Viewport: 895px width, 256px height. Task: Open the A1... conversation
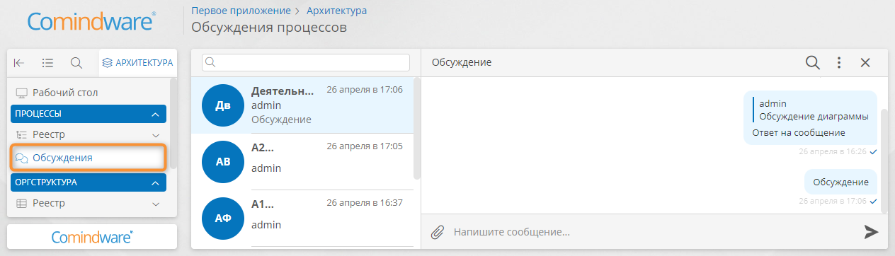click(x=263, y=204)
